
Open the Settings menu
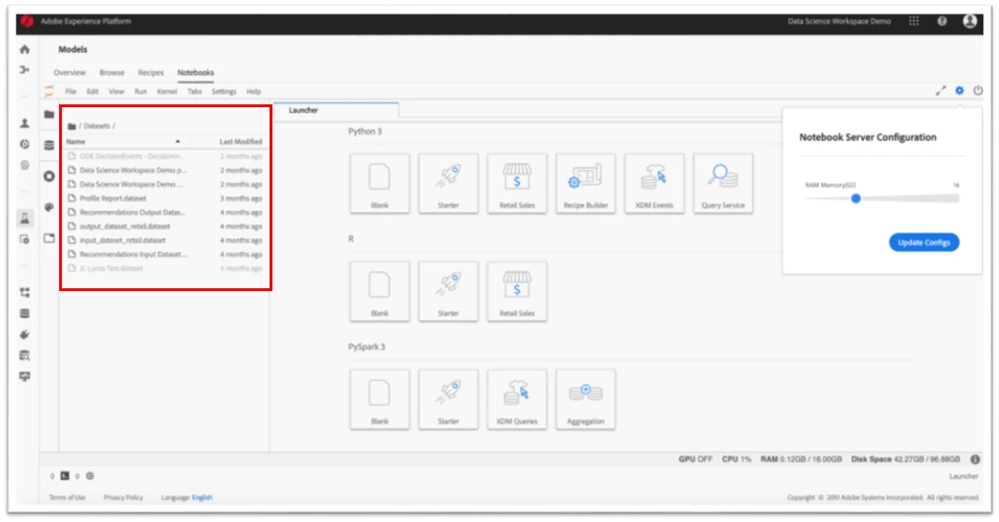click(x=223, y=91)
